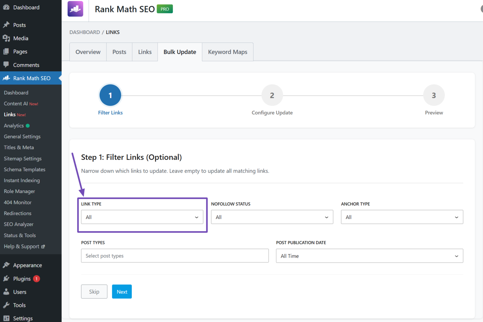The width and height of the screenshot is (483, 322).
Task: Click the Select post types field
Action: tap(175, 256)
